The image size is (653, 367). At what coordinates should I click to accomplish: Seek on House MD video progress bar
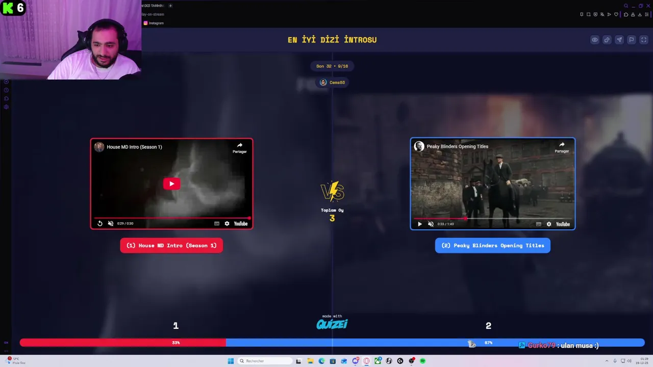point(171,218)
